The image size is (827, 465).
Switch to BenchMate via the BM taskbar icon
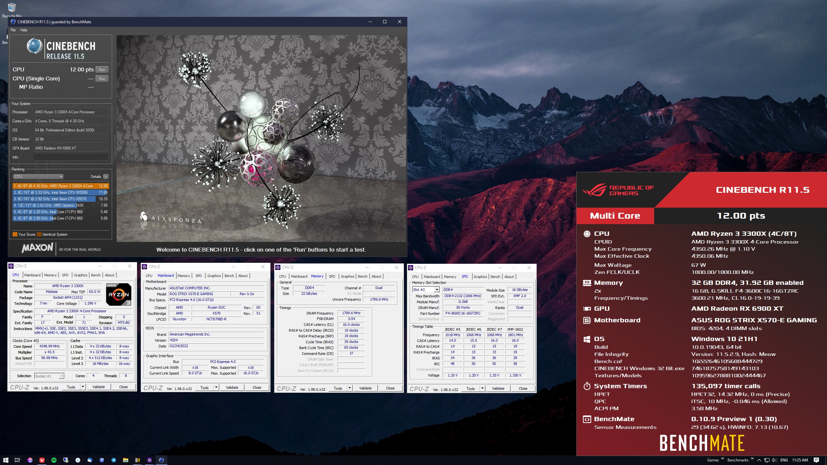138,460
